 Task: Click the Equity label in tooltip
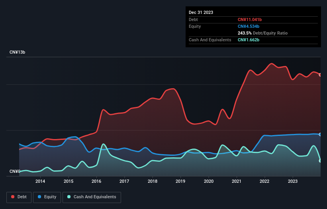click(195, 26)
